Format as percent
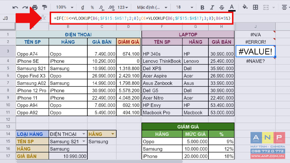The width and height of the screenshot is (290, 163). (x=92, y=7)
